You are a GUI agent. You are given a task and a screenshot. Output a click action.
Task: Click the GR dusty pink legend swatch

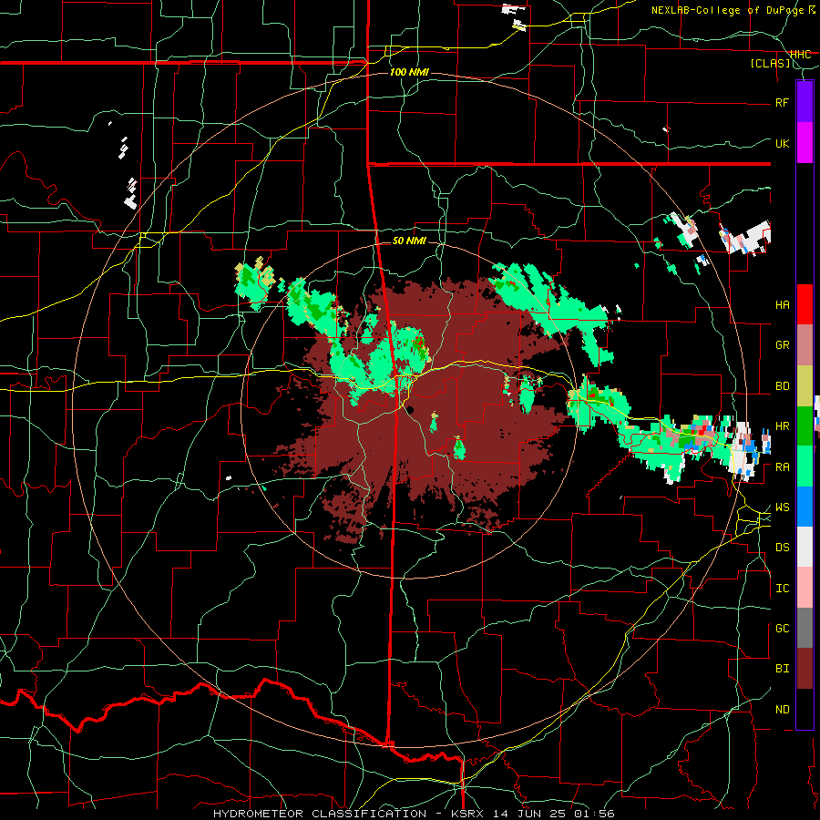[x=805, y=345]
